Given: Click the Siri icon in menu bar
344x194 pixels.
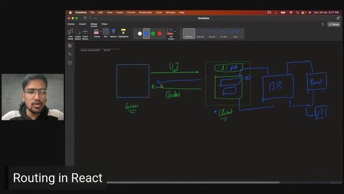Looking at the screenshot, I should click(310, 12).
